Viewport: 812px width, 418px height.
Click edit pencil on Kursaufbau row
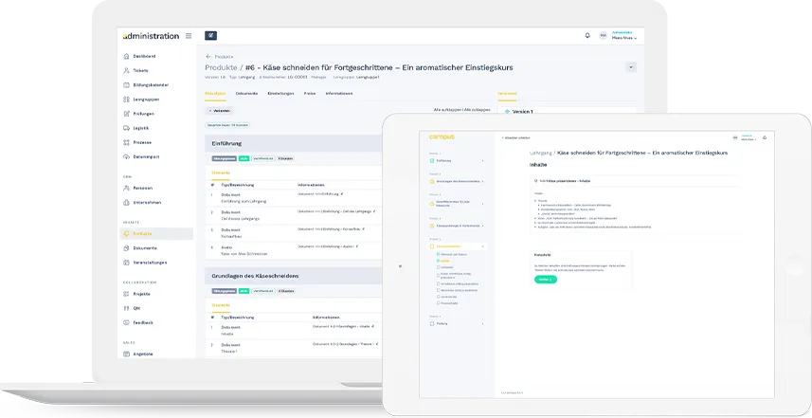coord(364,229)
